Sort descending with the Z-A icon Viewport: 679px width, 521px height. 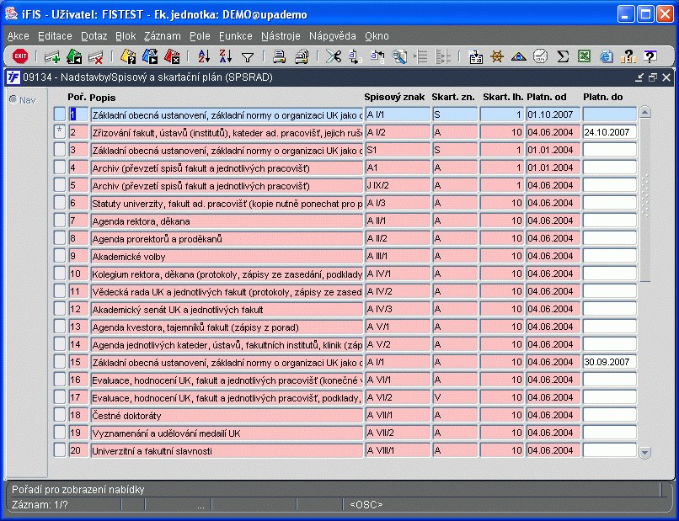click(226, 56)
